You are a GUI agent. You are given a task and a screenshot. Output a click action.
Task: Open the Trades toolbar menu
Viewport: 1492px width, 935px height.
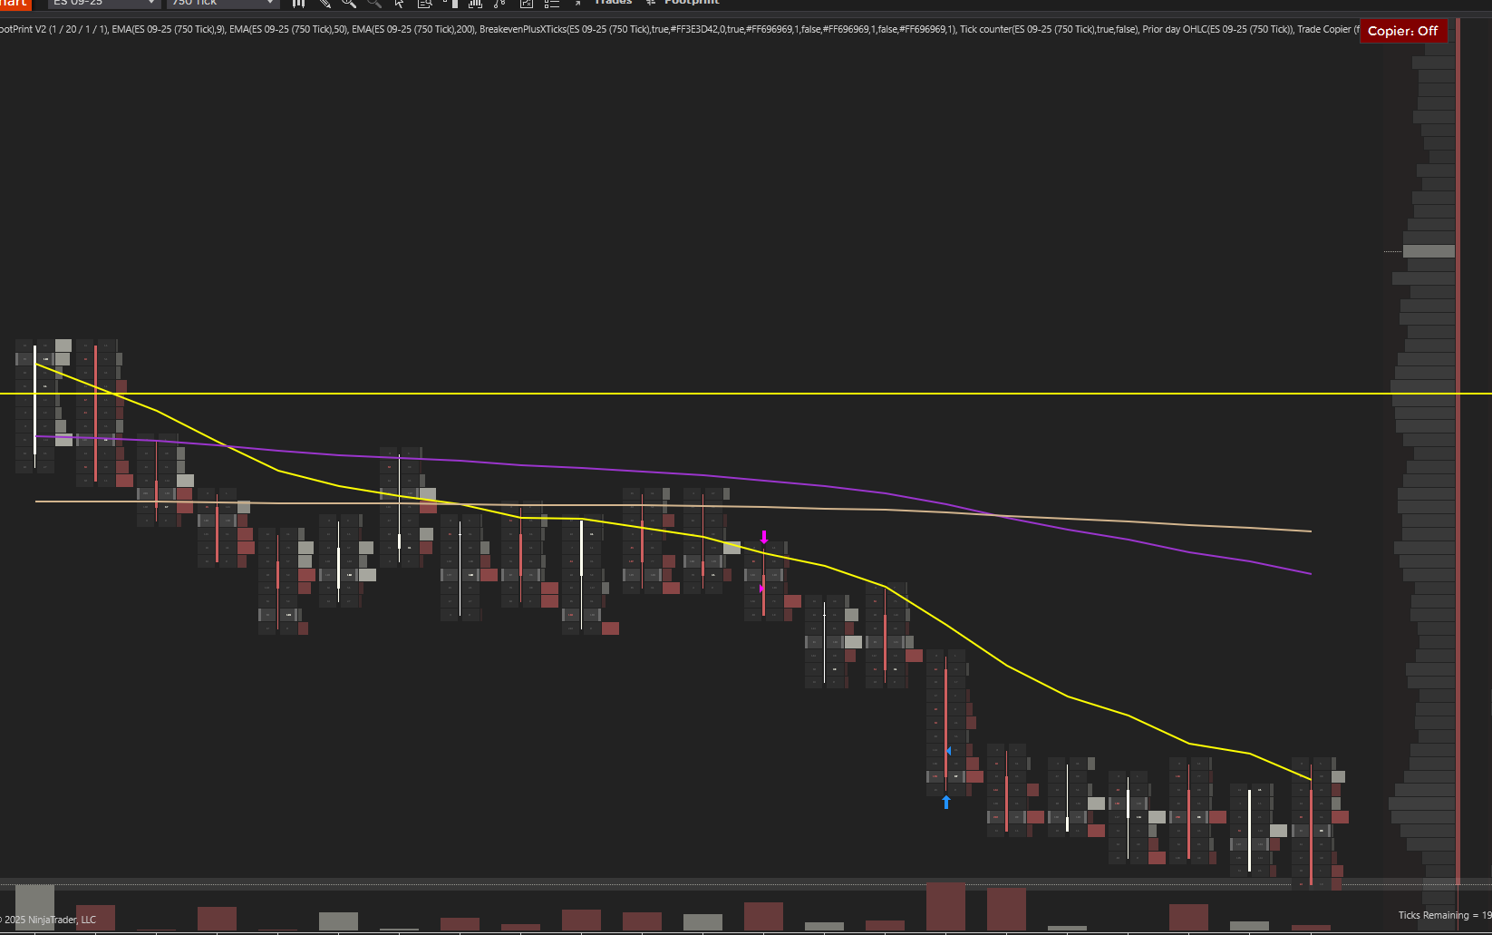(x=613, y=3)
